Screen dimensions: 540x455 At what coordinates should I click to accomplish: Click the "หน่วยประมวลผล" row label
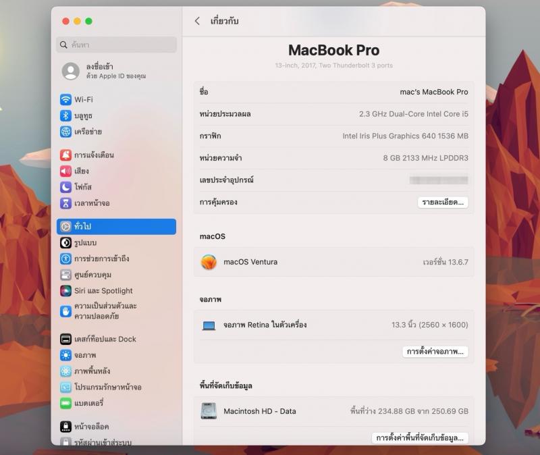[x=225, y=114]
